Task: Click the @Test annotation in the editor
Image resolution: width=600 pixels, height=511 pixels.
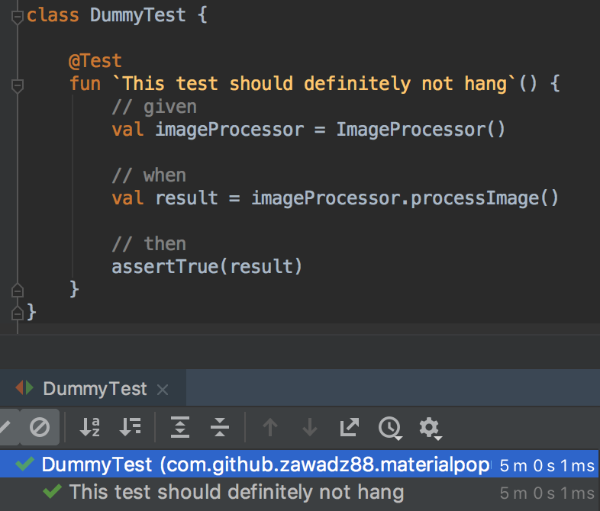Action: [x=95, y=61]
